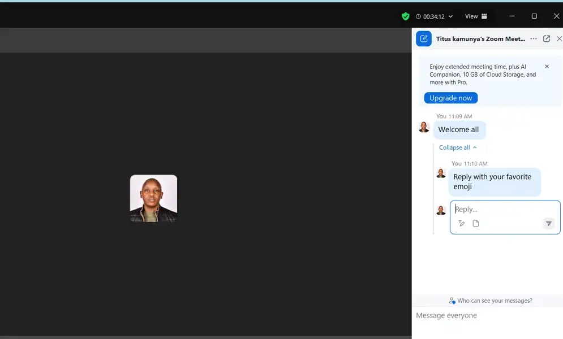Image resolution: width=563 pixels, height=339 pixels.
Task: Focus the Reply text field
Action: 505,209
